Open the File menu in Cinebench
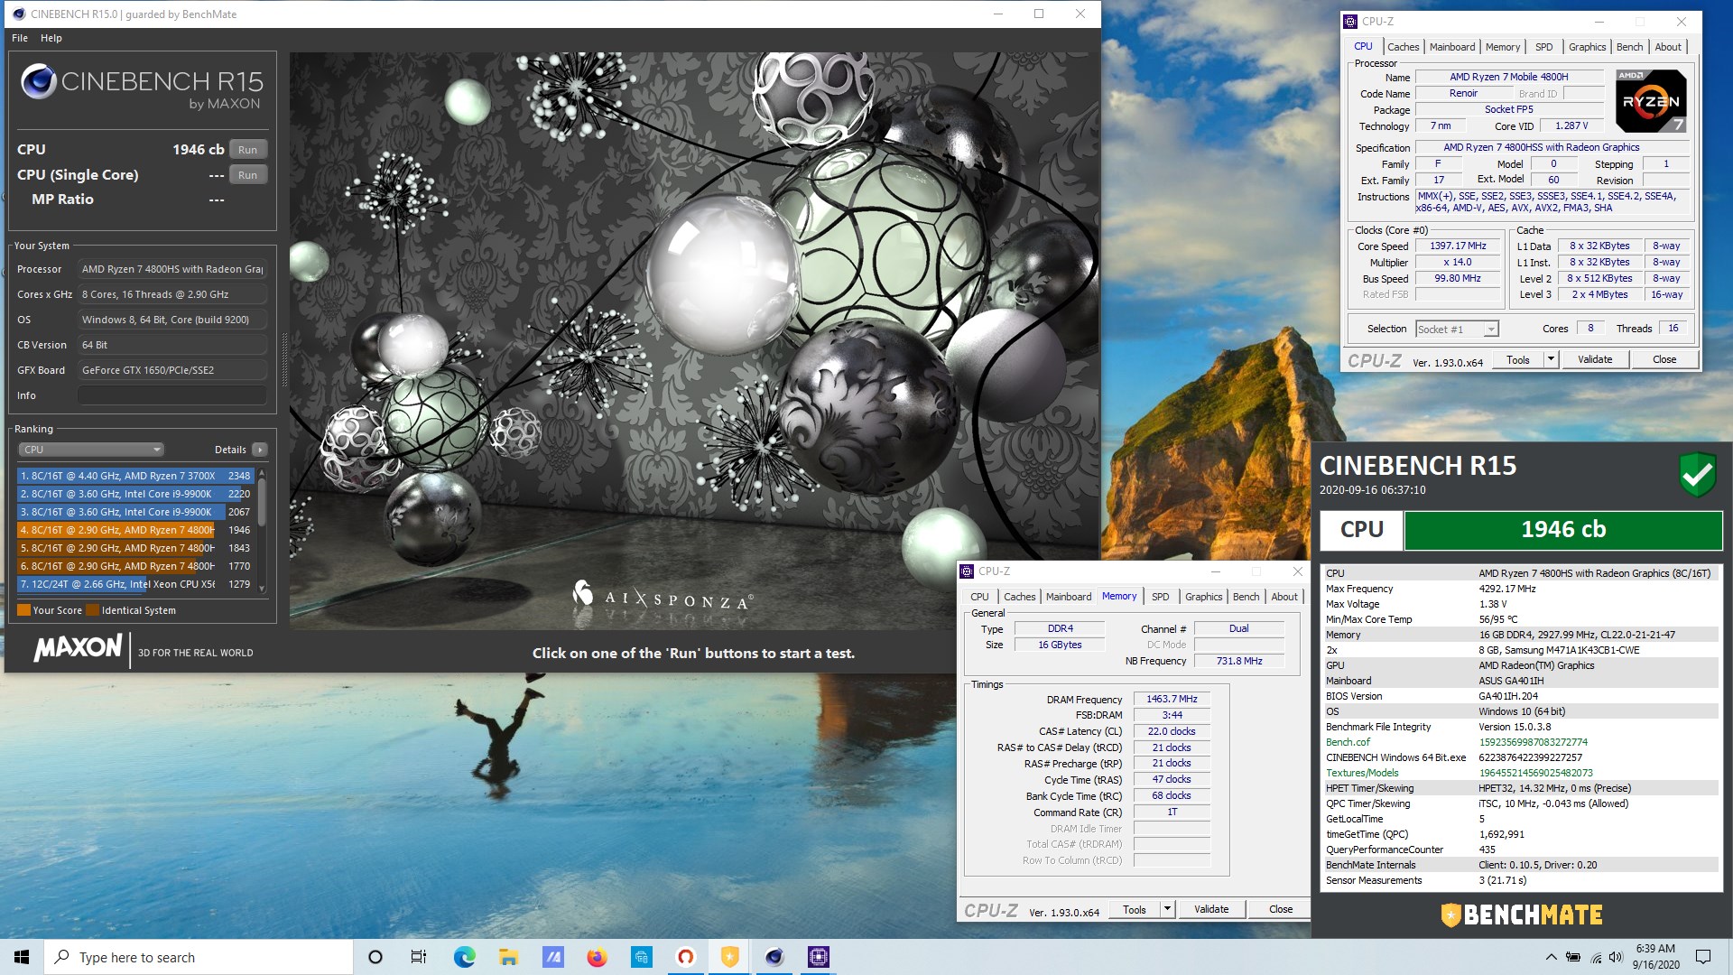This screenshot has width=1733, height=975. [x=20, y=38]
